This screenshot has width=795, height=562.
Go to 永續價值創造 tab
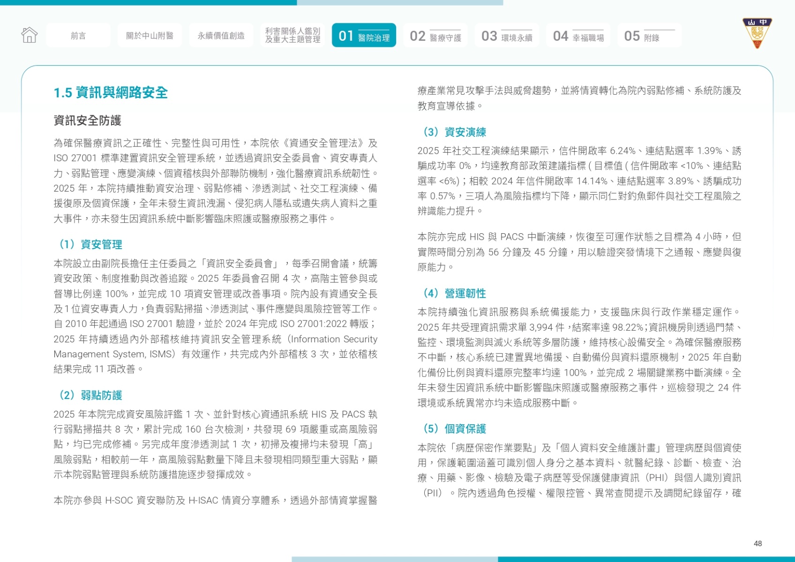coord(221,36)
